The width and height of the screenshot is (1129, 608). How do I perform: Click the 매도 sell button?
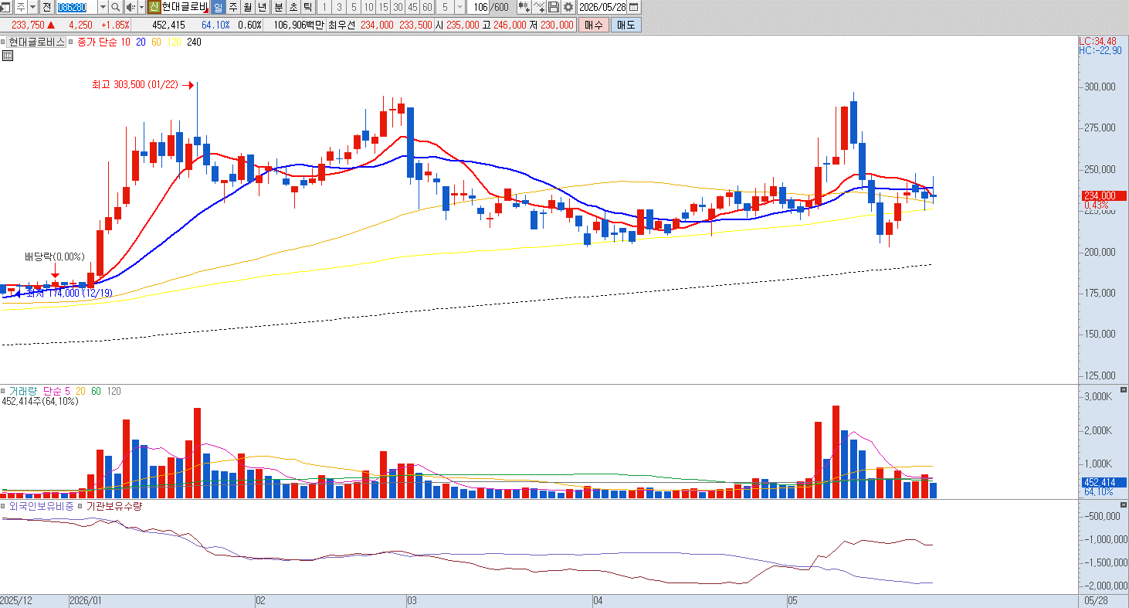point(626,24)
